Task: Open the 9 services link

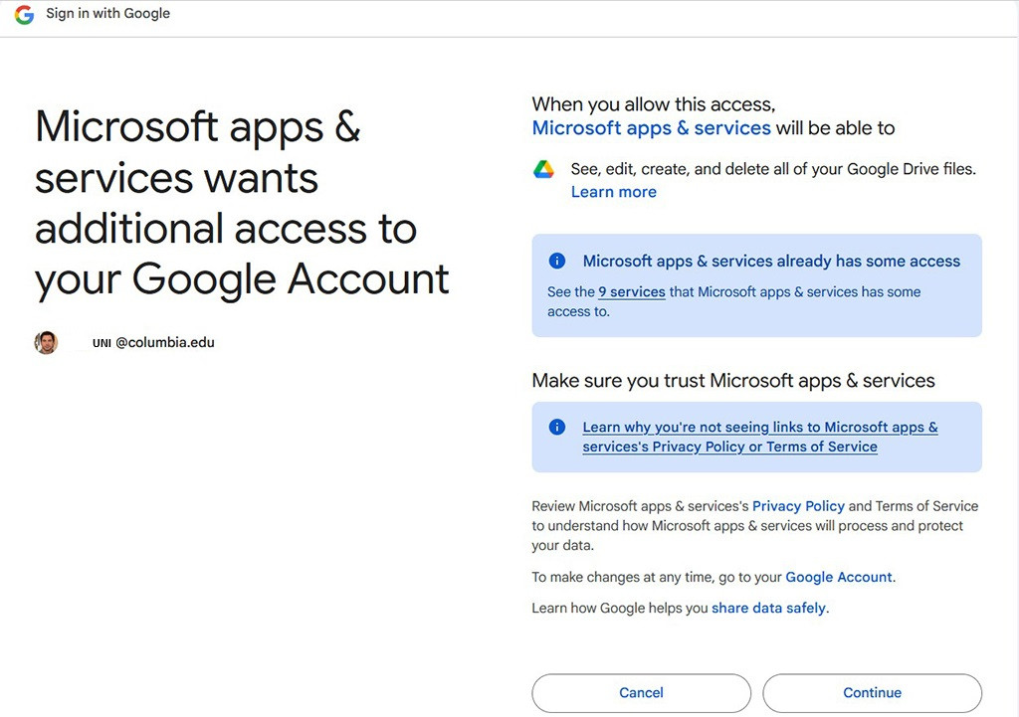Action: click(630, 291)
